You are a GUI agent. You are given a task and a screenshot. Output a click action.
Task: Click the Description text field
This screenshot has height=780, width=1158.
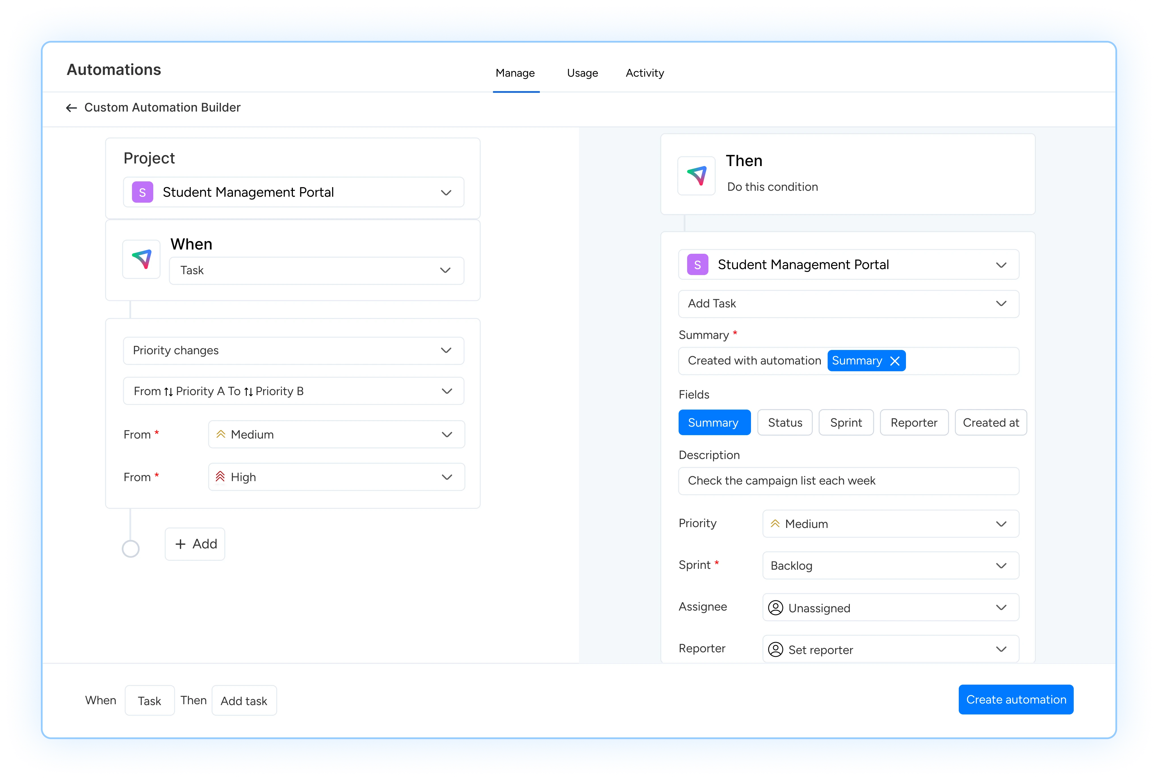pos(848,481)
